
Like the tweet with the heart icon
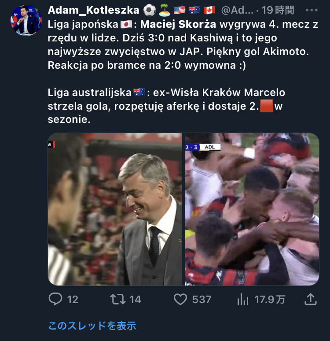click(x=180, y=300)
